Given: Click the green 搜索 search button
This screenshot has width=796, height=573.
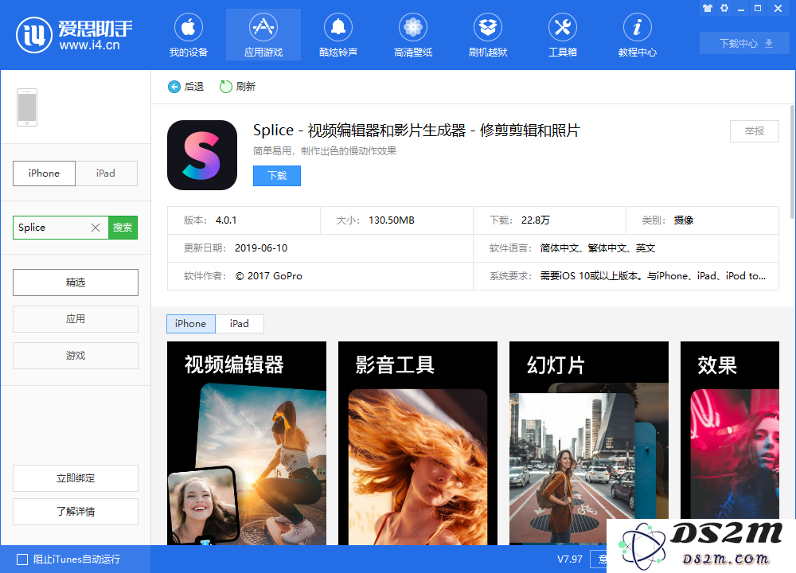Looking at the screenshot, I should pyautogui.click(x=123, y=228).
